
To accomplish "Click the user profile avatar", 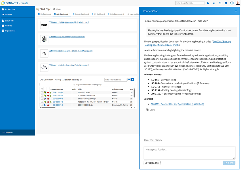I will (238, 3).
